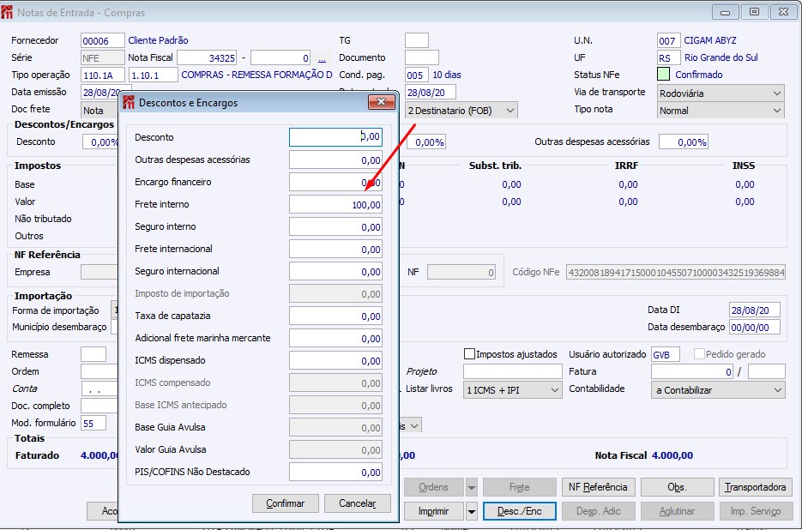Click PIS/COFINS Não Destacado field
This screenshot has width=802, height=530.
point(335,473)
